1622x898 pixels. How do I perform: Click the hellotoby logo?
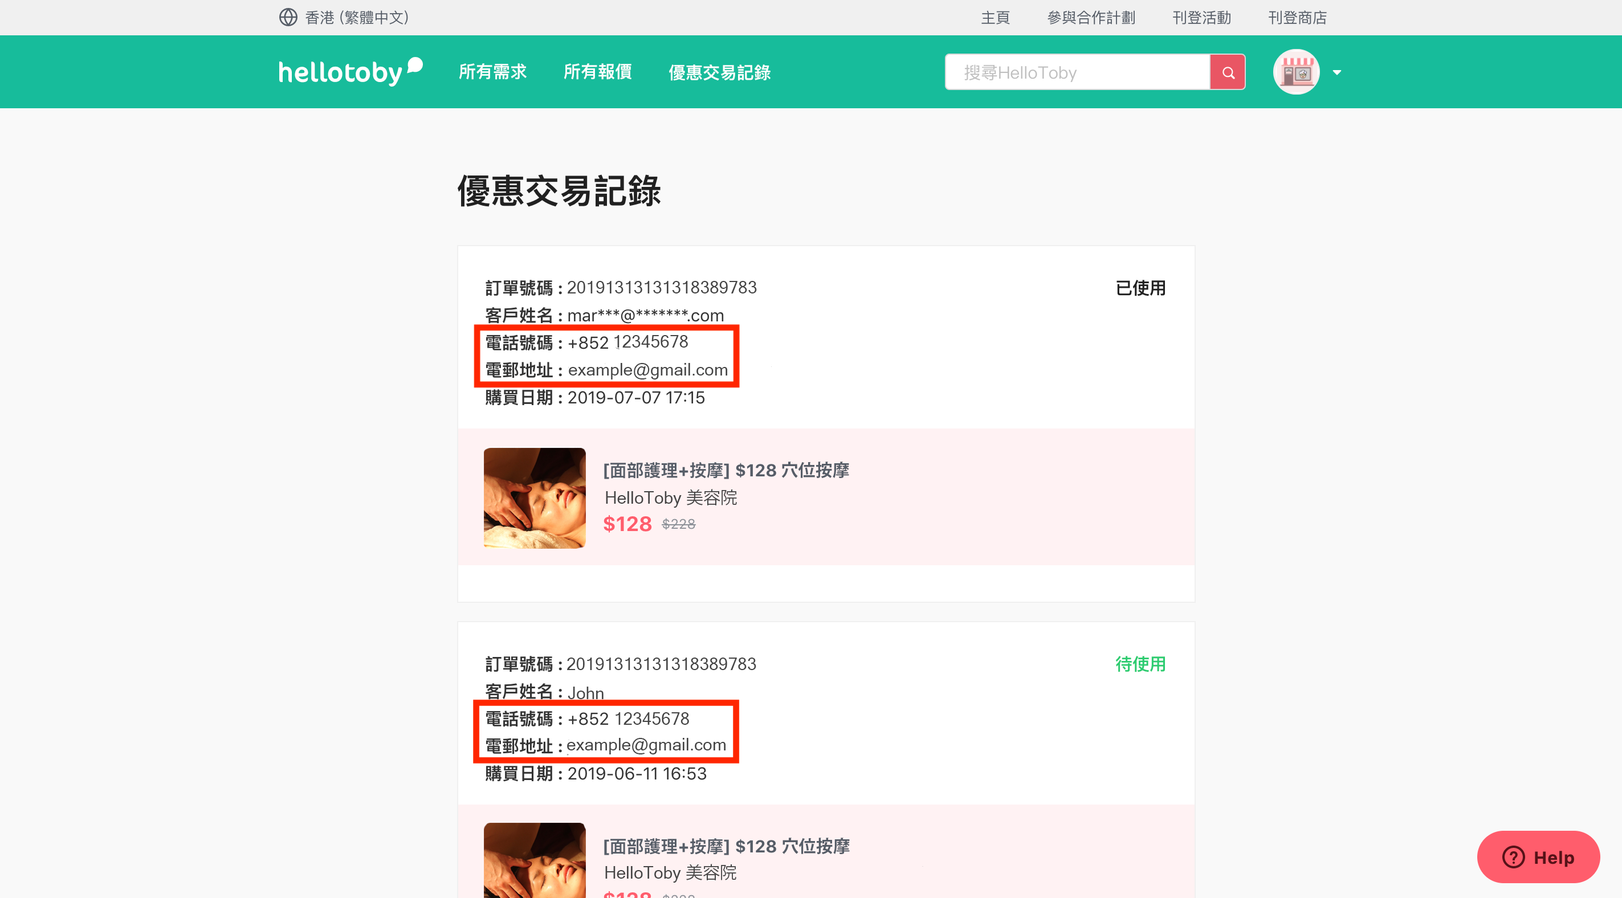[351, 72]
